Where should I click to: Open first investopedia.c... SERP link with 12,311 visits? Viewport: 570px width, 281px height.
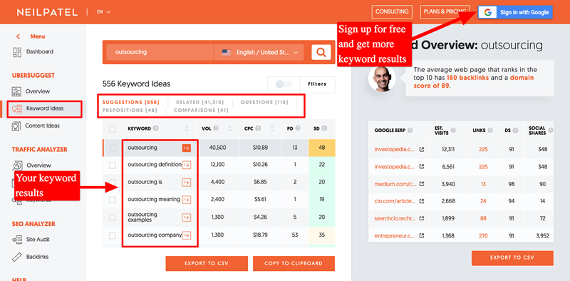pos(395,149)
